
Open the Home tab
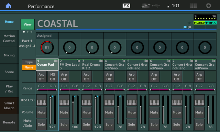coord(9,22)
